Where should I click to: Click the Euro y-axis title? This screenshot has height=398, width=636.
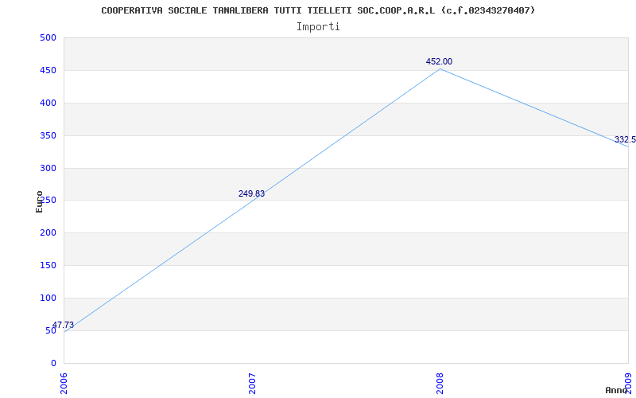pyautogui.click(x=39, y=201)
